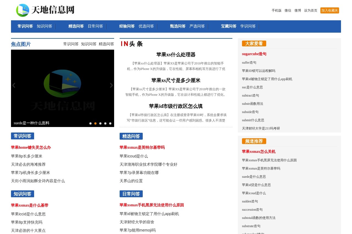Open article 苹果7p能用memoji吗

click(137, 230)
